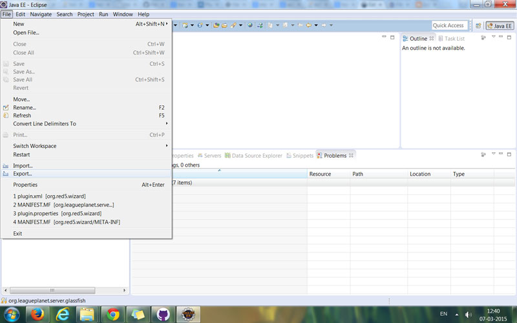Open recent file 3 plugin.properties
This screenshot has width=517, height=323.
coord(86,213)
